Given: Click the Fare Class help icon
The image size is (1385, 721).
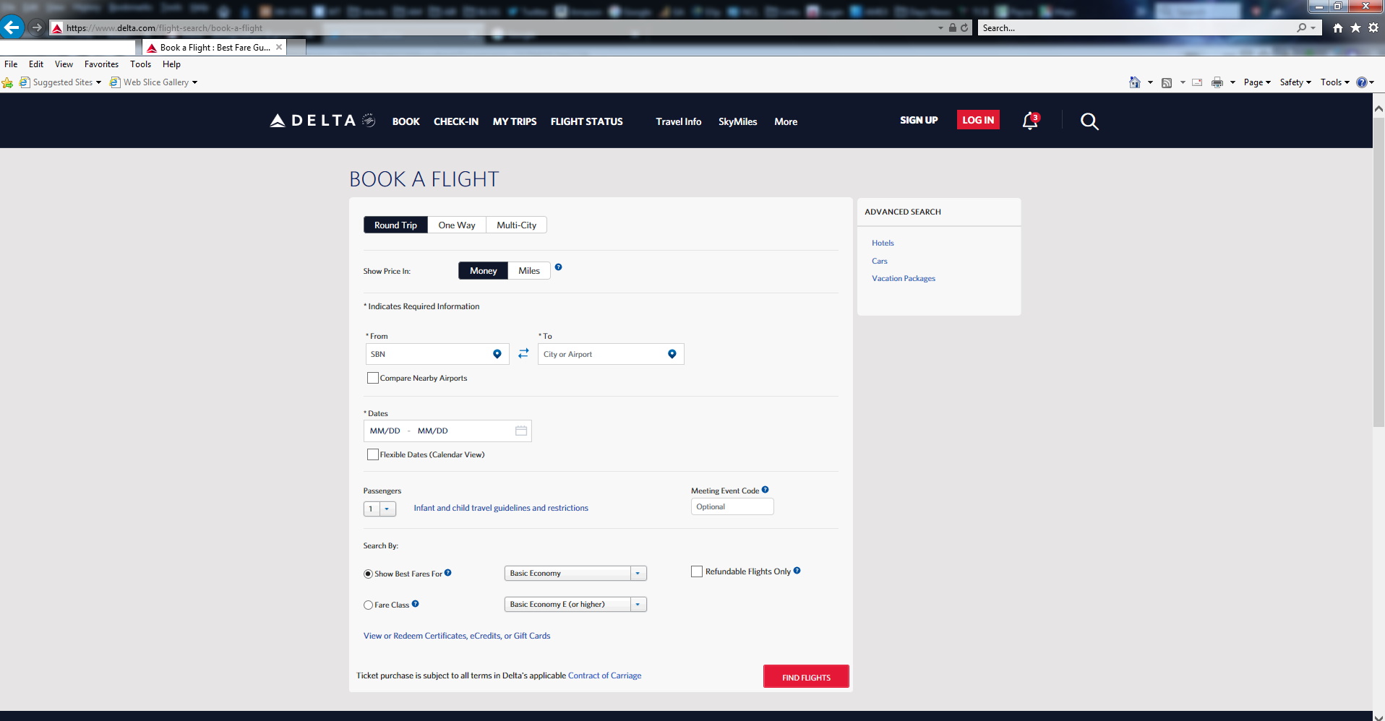Looking at the screenshot, I should tap(415, 604).
